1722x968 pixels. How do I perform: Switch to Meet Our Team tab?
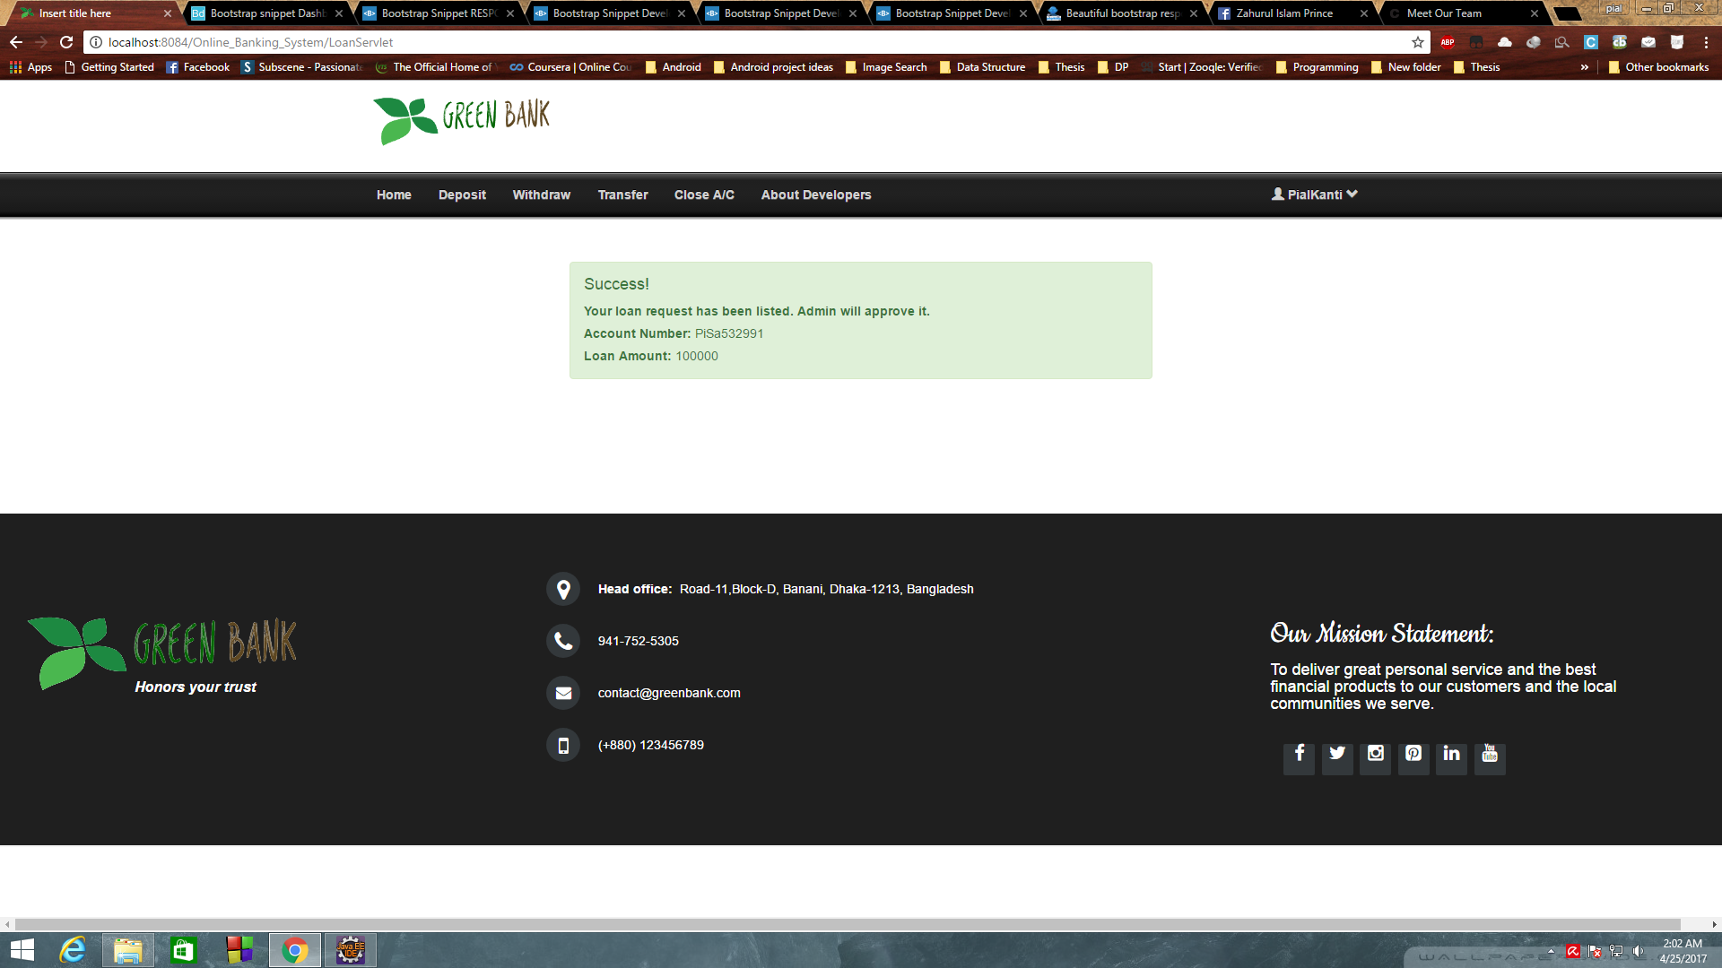click(1444, 13)
